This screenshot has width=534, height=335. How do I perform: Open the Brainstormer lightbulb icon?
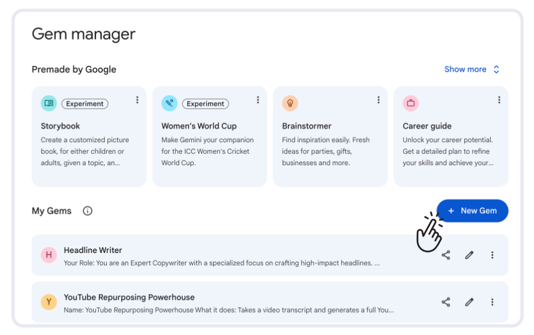pyautogui.click(x=290, y=103)
